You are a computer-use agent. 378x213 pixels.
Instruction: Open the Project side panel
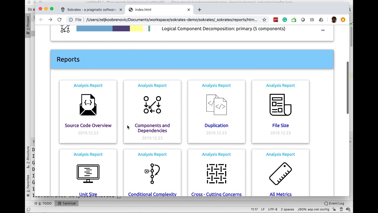pyautogui.click(x=28, y=25)
